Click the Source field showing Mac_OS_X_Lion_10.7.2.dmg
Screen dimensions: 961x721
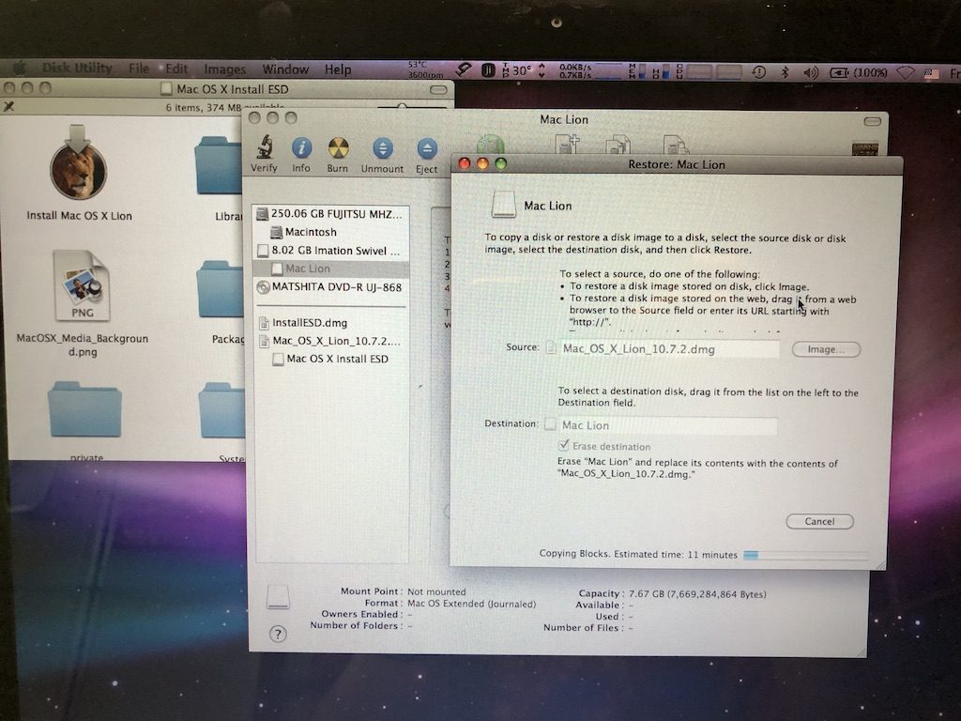click(x=668, y=348)
